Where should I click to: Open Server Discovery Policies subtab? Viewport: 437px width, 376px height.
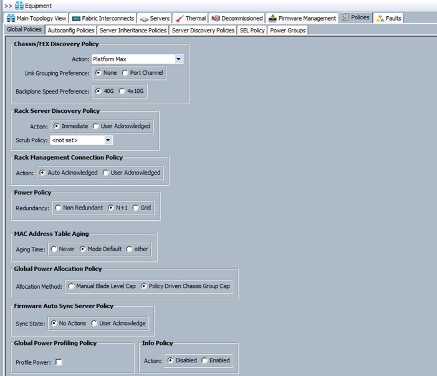pos(203,31)
